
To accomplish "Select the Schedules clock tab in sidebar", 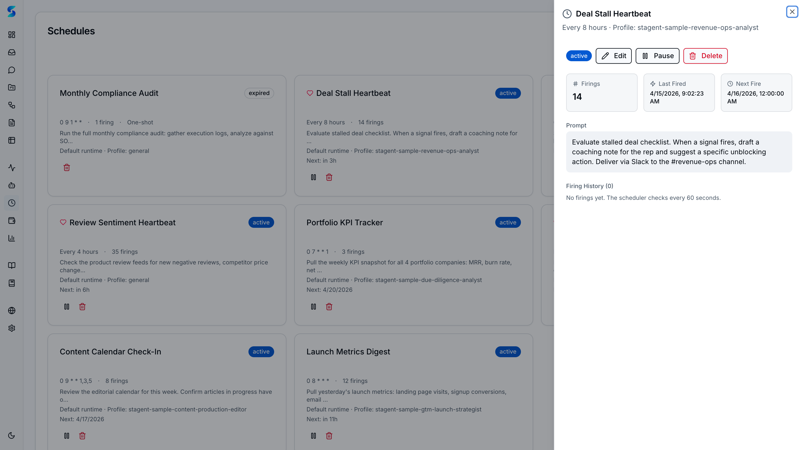I will point(11,203).
